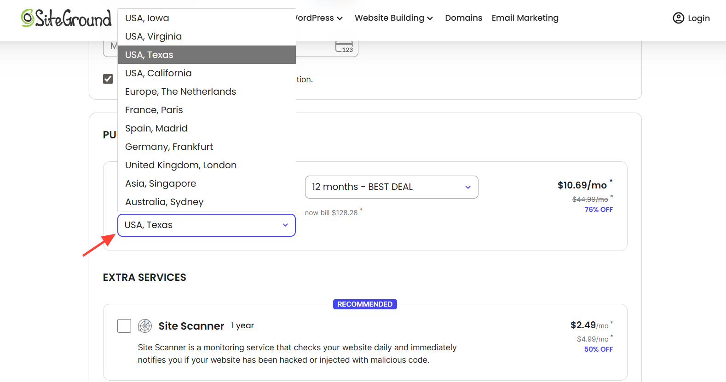Viewport: 726px width, 382px height.
Task: Select USA, California data center
Action: 207,73
